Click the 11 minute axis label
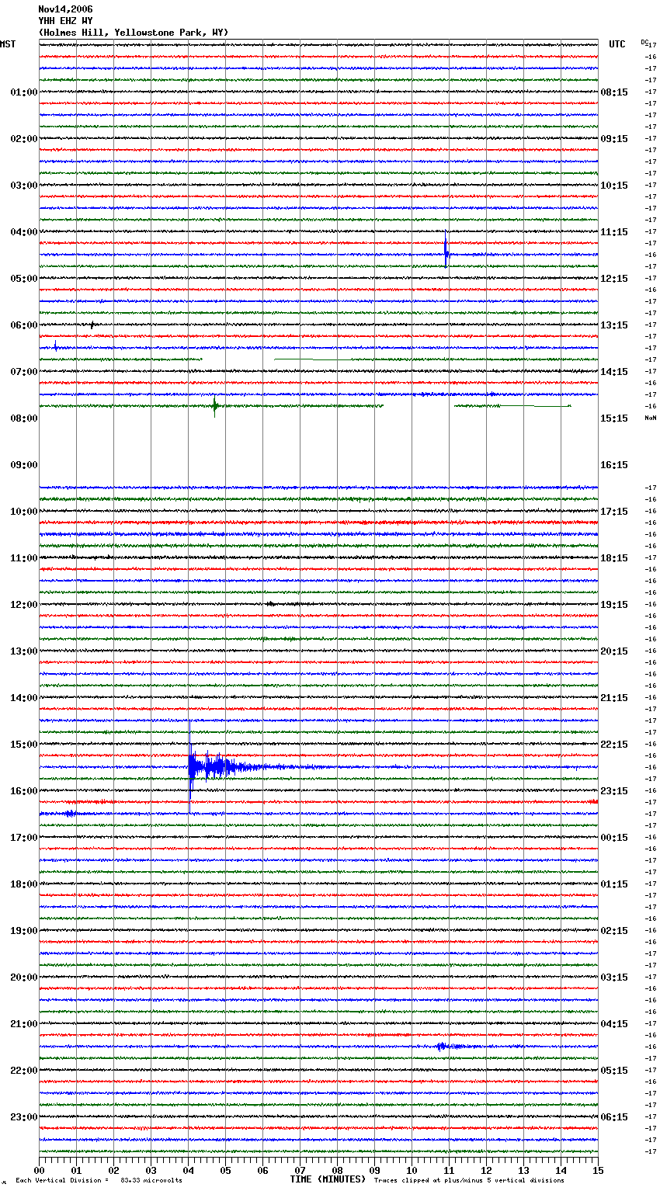This screenshot has height=1191, width=660. pyautogui.click(x=449, y=1170)
